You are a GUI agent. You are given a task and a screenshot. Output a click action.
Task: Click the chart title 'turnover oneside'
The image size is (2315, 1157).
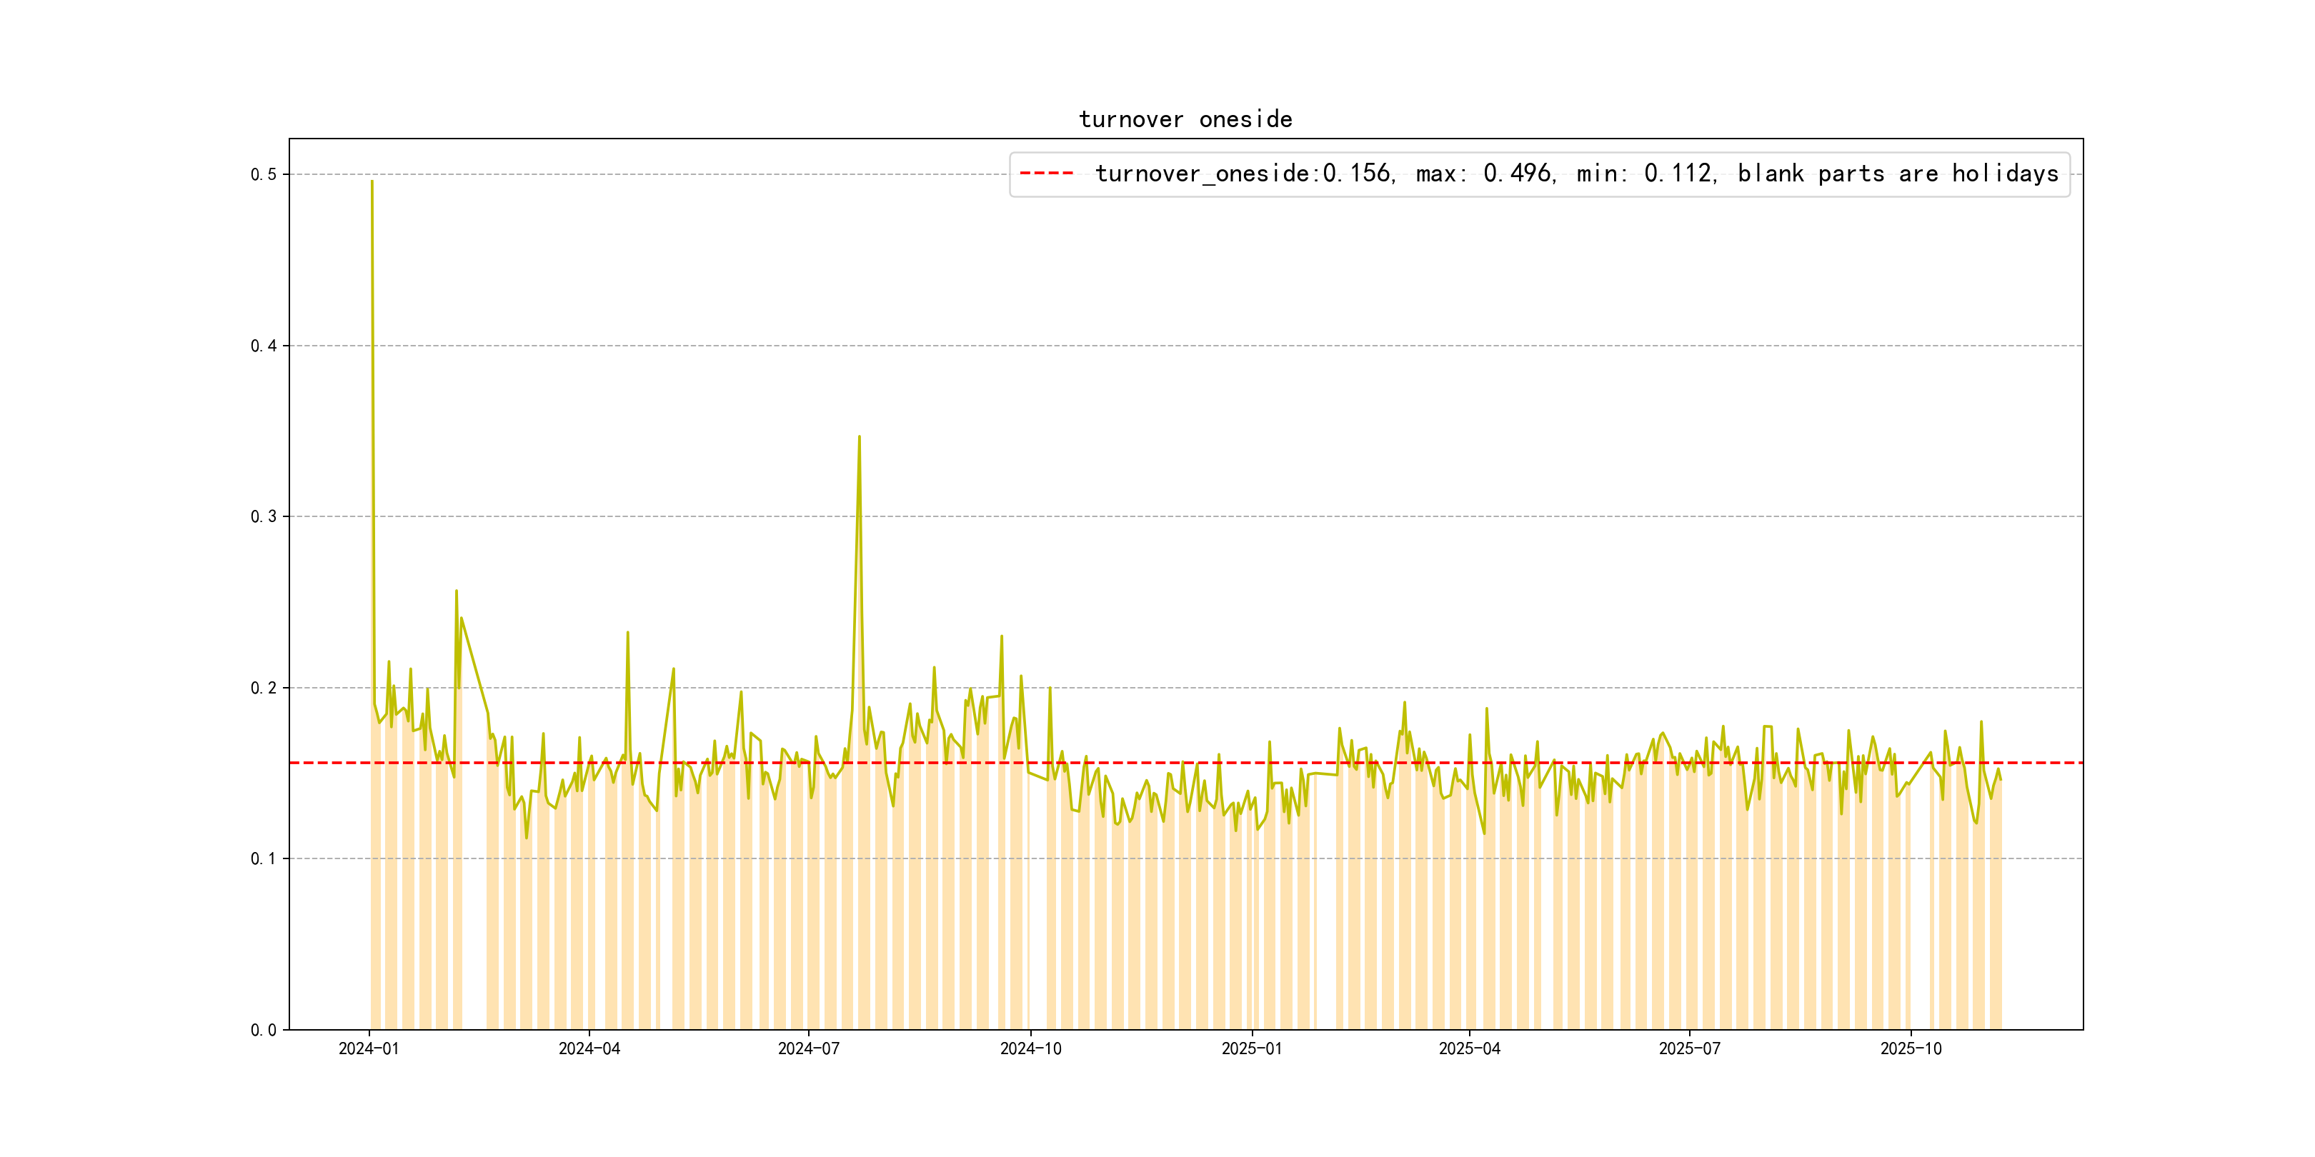point(1185,119)
